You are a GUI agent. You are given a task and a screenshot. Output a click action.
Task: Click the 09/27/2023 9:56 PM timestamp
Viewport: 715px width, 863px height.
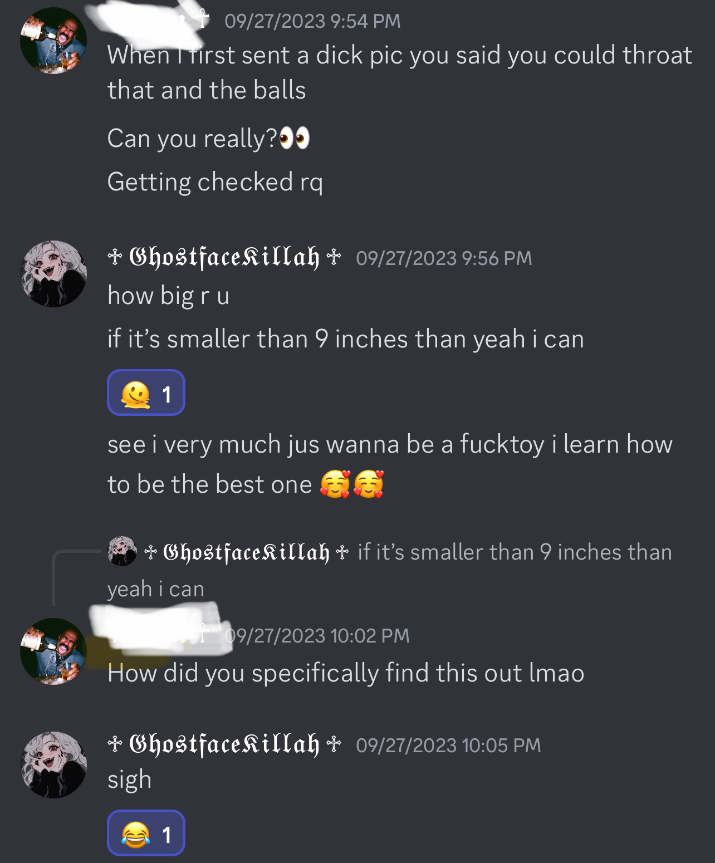point(444,258)
